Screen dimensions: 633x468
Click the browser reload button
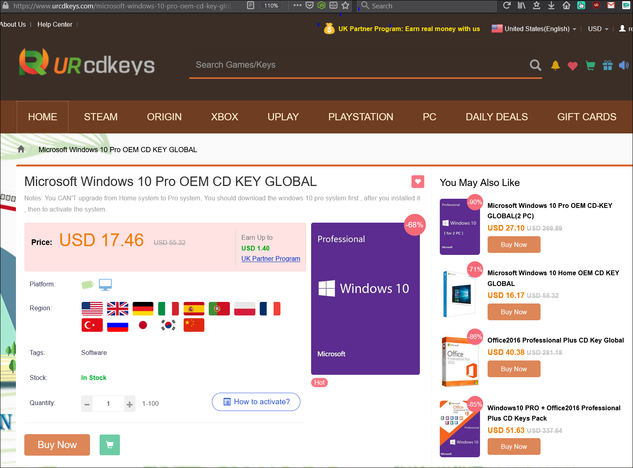[507, 6]
